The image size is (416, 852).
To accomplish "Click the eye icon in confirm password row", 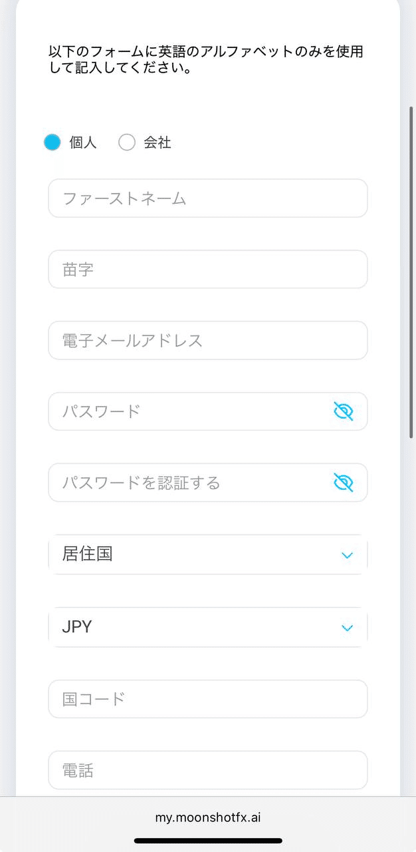I will [343, 483].
